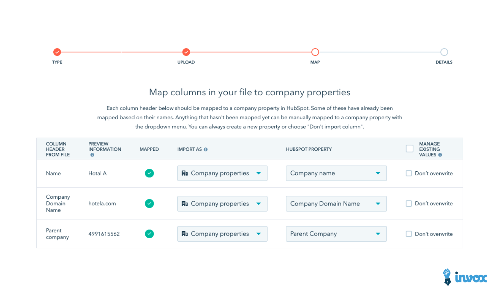Click the completed TYPE step circle

click(57, 52)
